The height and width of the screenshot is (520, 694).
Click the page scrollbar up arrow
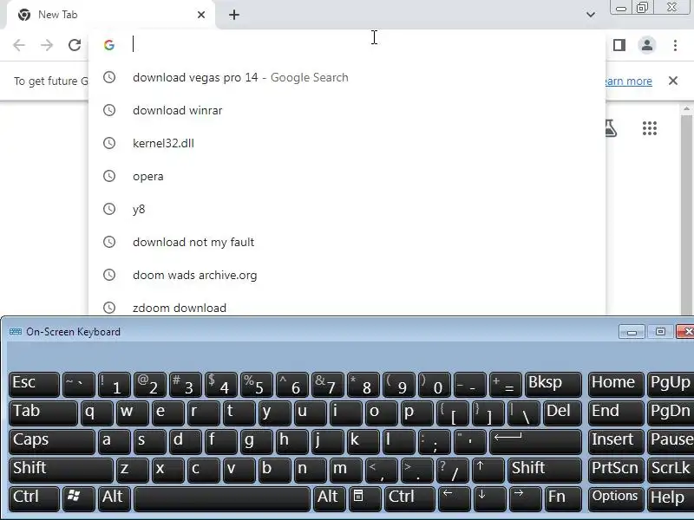pos(686,108)
